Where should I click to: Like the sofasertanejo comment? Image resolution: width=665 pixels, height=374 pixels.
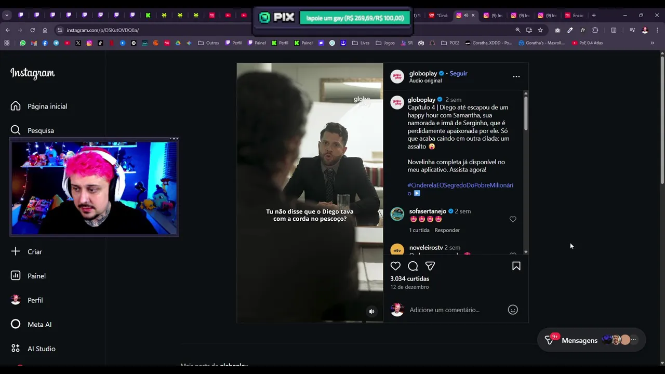coord(513,219)
